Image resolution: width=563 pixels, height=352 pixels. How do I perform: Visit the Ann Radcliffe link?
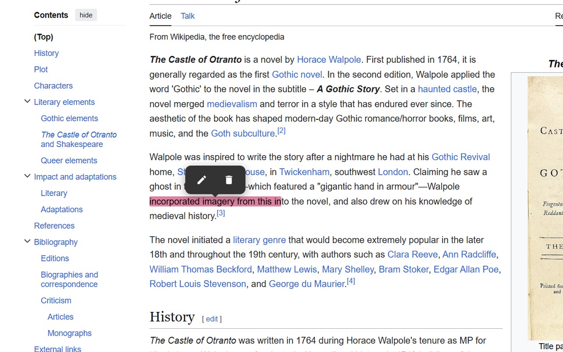pos(469,254)
